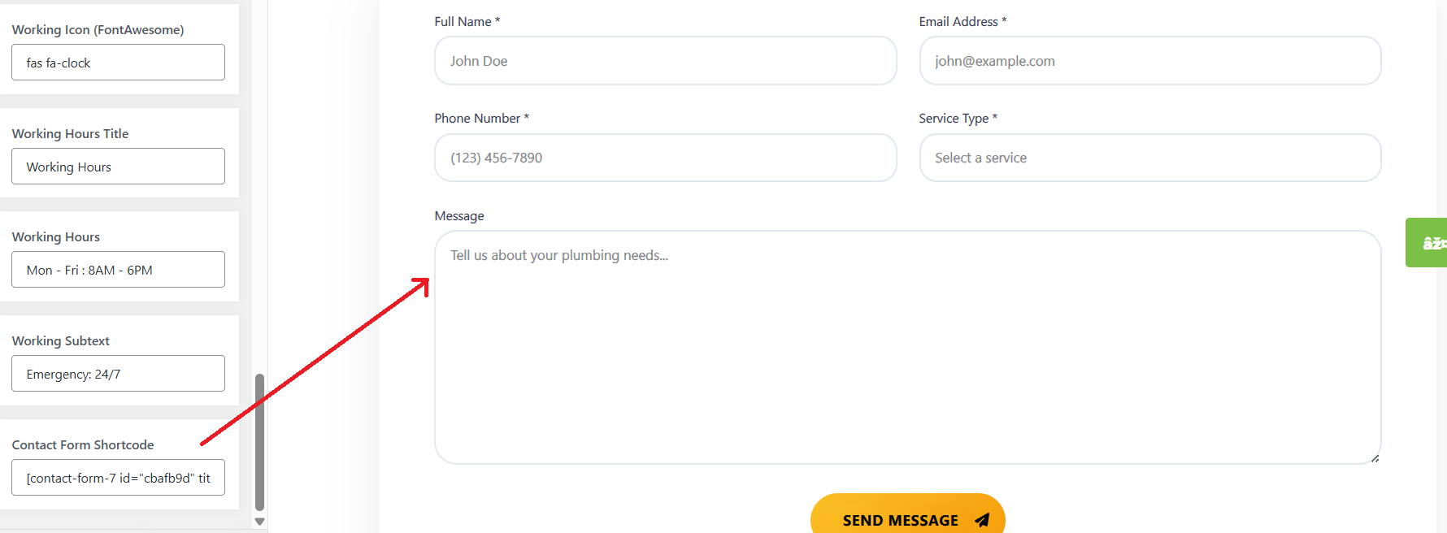Click inside the Message textarea

[x=908, y=348]
